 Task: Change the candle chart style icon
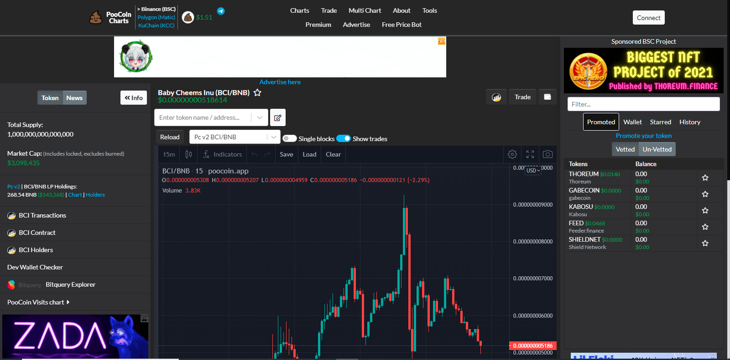(x=189, y=154)
